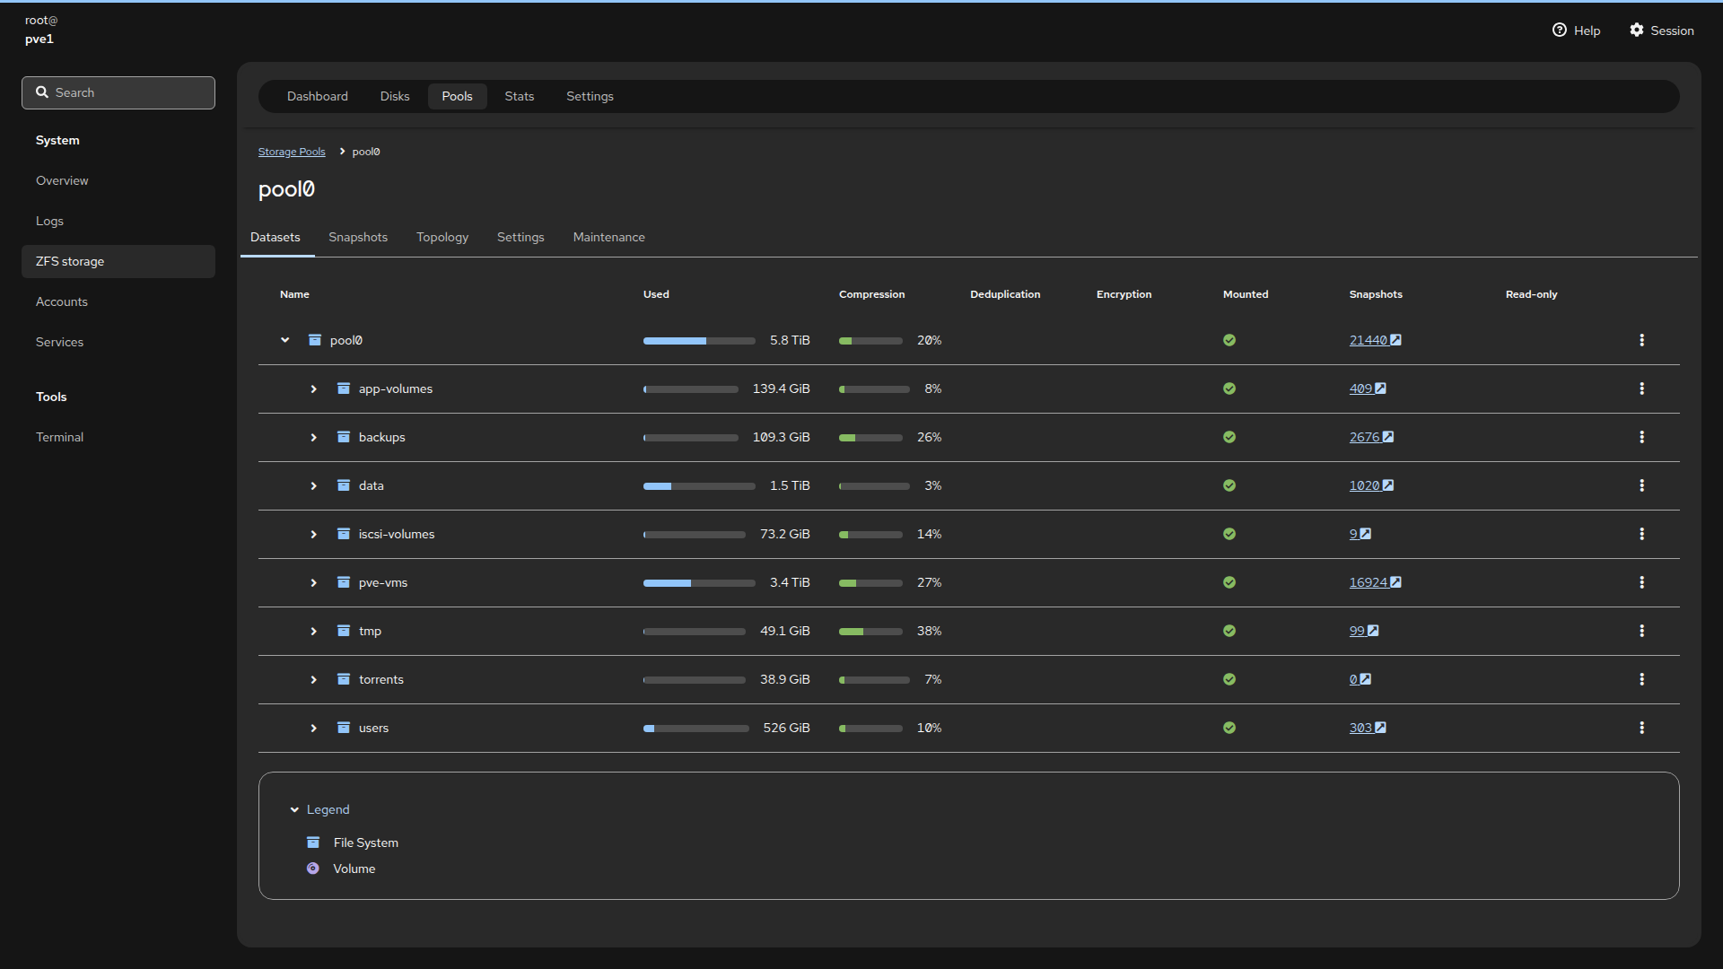Follow the Storage Pools breadcrumb link
The width and height of the screenshot is (1723, 969).
(292, 152)
